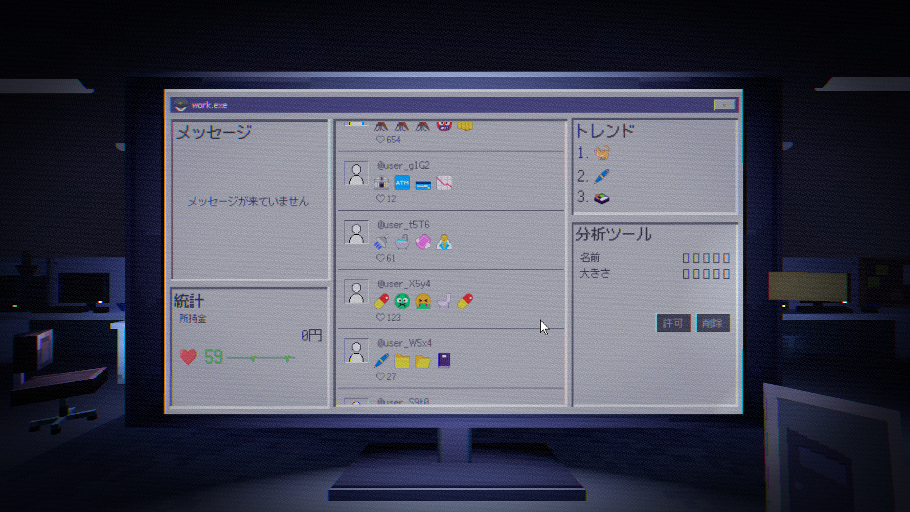This screenshot has width=910, height=512.
Task: Click the green 59 health value
Action: (x=213, y=357)
